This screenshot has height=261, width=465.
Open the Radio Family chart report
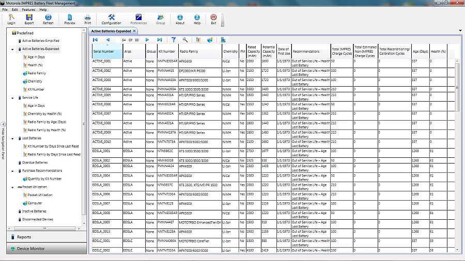coord(37,73)
